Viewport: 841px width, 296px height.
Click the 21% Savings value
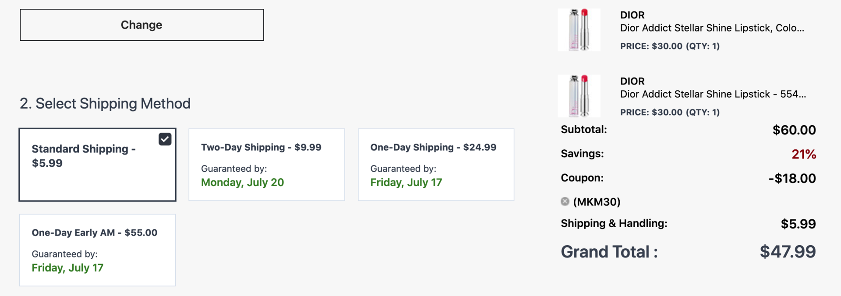(803, 154)
